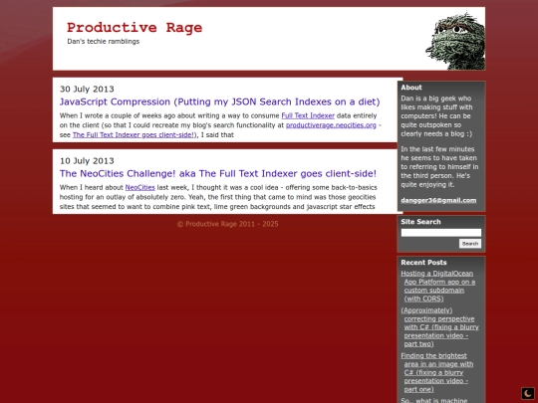Click the Site Search heading

(x=420, y=222)
